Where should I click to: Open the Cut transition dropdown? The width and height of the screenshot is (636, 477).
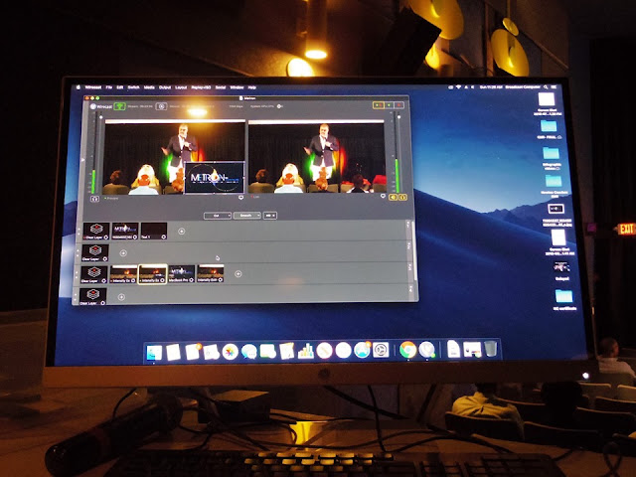click(x=218, y=216)
